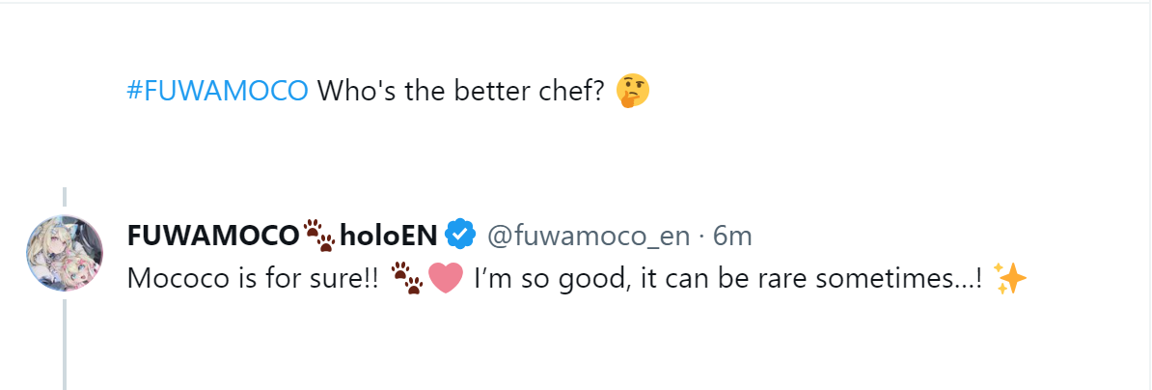Click the "Mococo is for sure!!" text
Viewport: 1152px width, 390px height.
click(x=253, y=279)
